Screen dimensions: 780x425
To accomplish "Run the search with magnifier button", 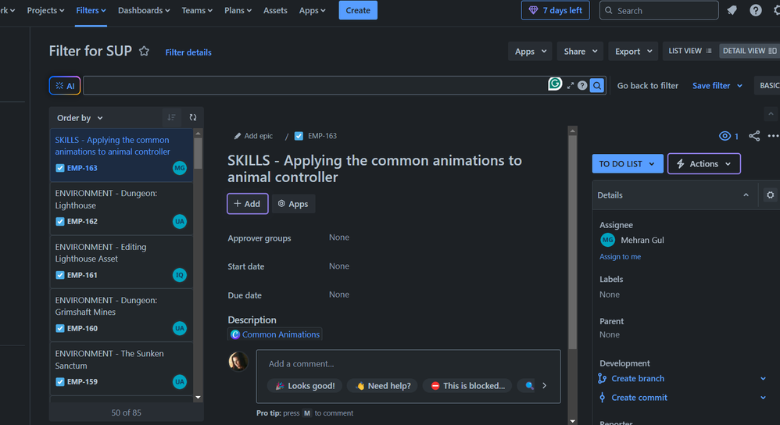I will (x=597, y=85).
